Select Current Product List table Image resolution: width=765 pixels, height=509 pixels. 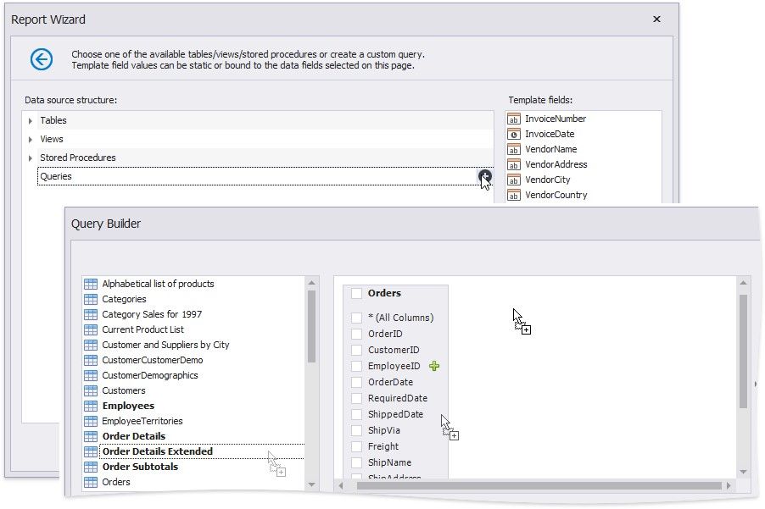pyautogui.click(x=142, y=329)
